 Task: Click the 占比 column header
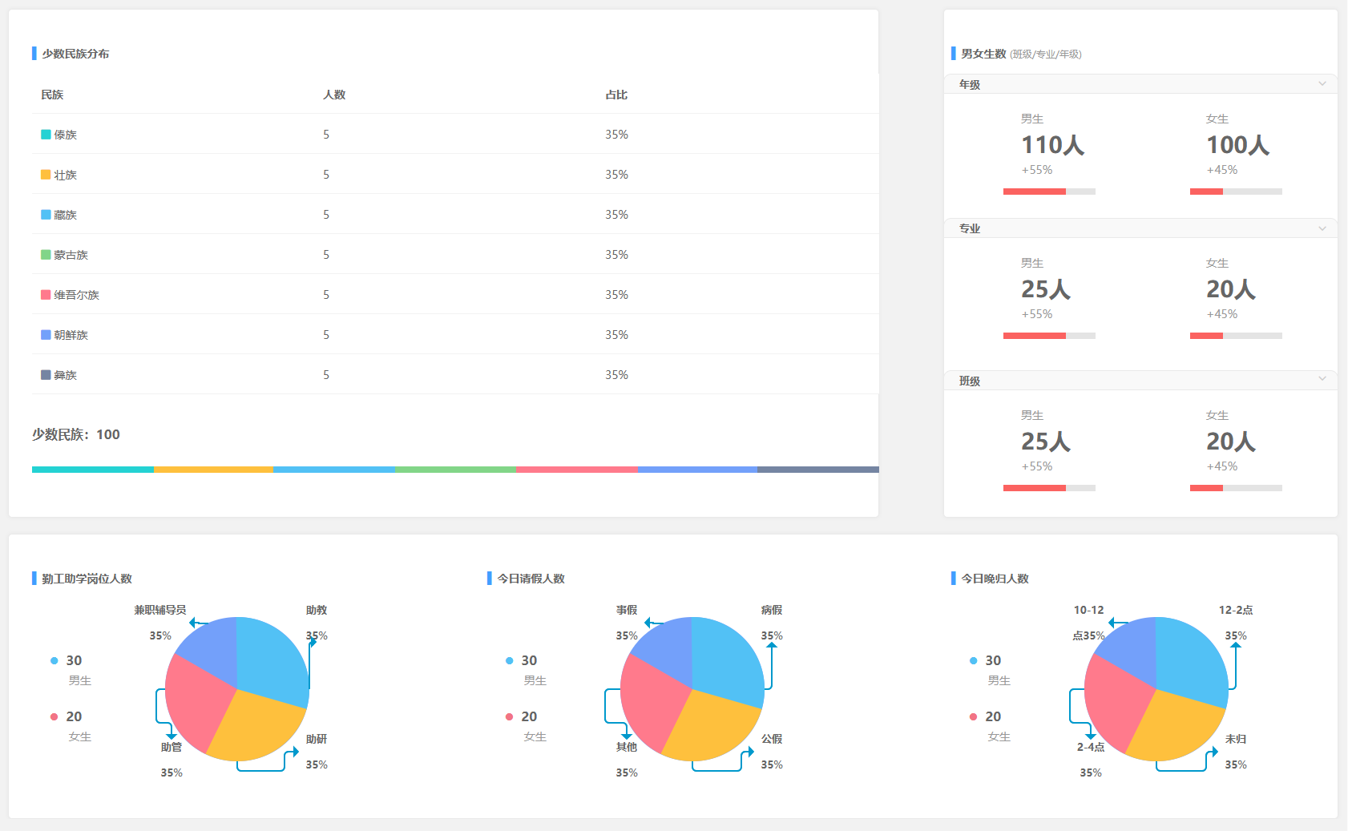(616, 95)
